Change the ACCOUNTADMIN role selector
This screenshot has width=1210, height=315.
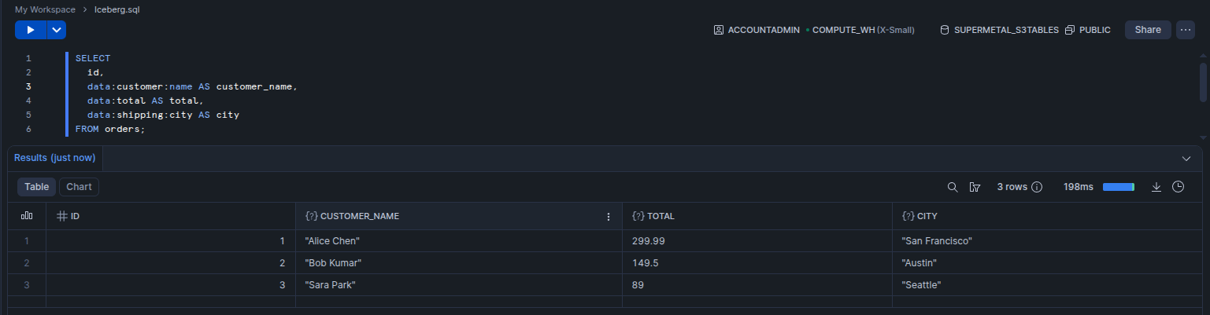click(757, 30)
